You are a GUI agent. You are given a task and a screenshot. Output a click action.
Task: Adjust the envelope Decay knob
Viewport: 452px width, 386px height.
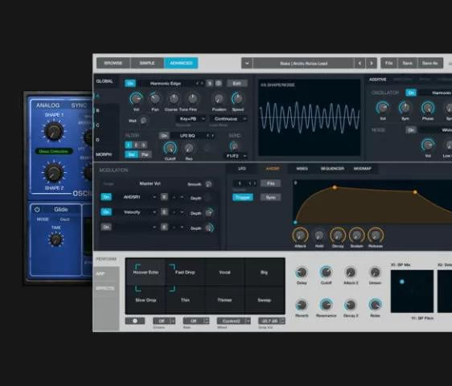click(x=338, y=236)
